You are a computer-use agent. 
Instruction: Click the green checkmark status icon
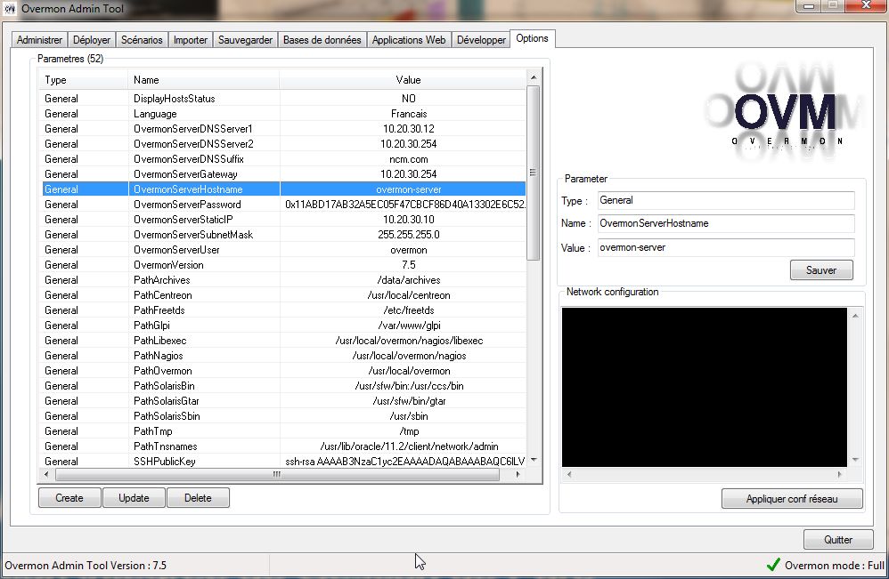[x=773, y=565]
